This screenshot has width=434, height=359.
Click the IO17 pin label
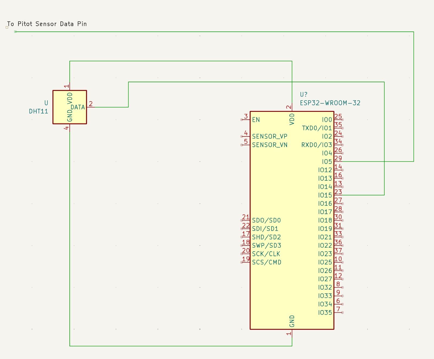click(325, 212)
